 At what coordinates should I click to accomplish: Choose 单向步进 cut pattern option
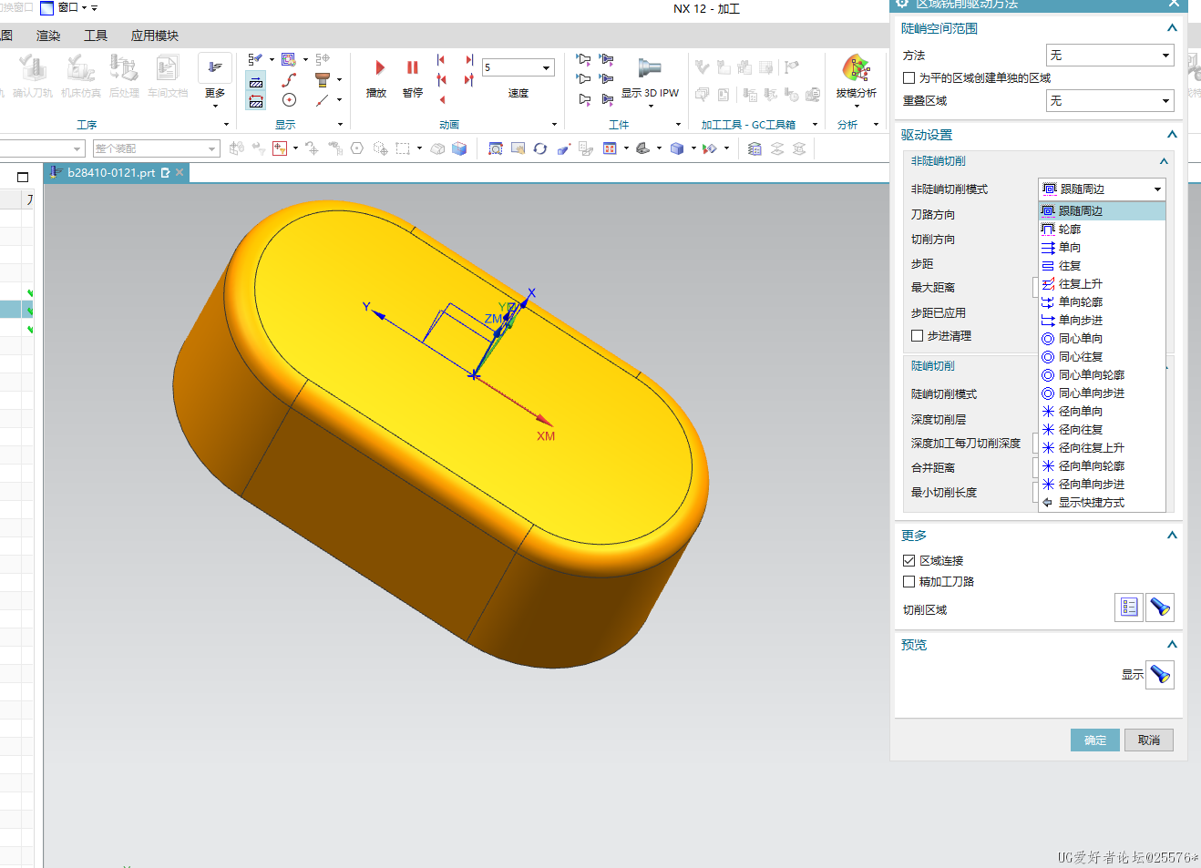tap(1102, 321)
